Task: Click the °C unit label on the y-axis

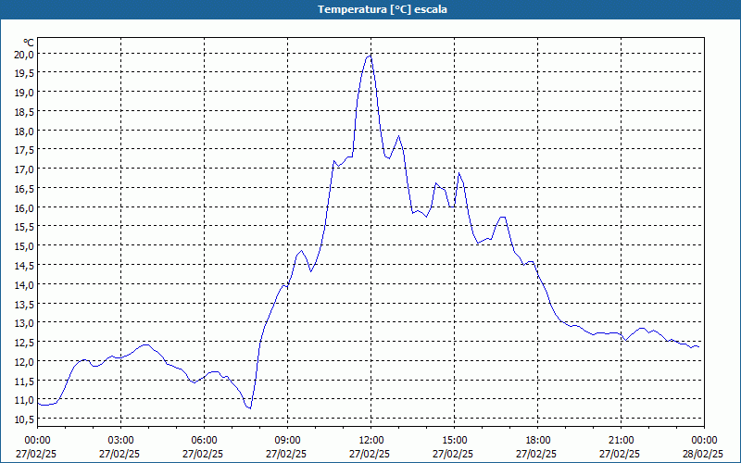Action: [29, 43]
